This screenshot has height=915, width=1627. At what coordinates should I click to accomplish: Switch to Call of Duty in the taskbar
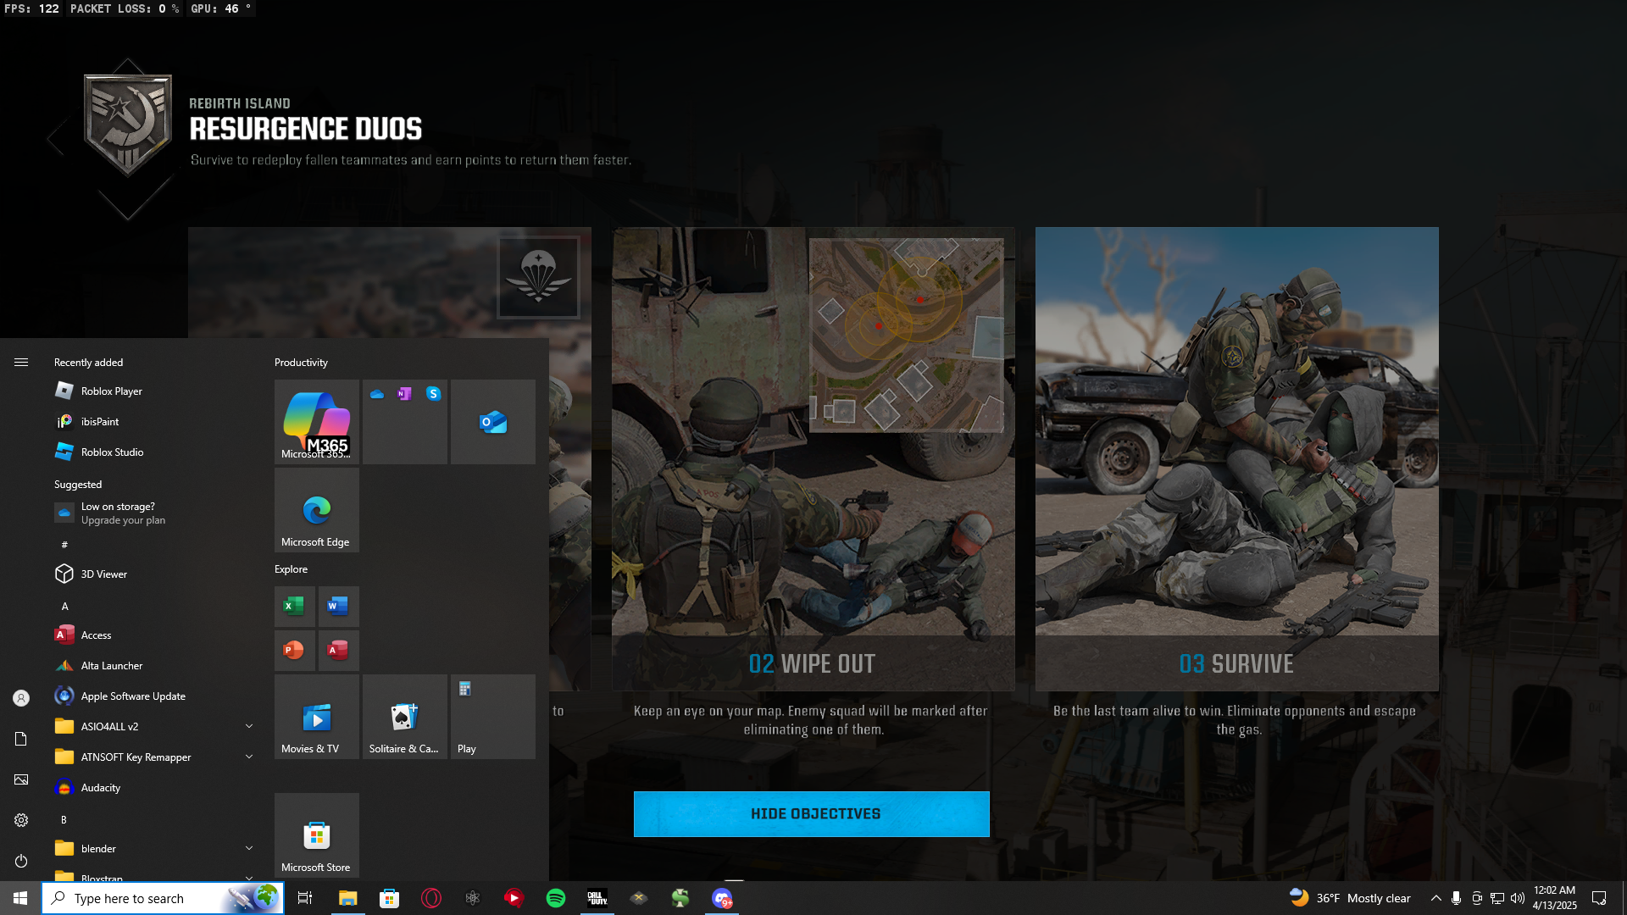click(597, 898)
